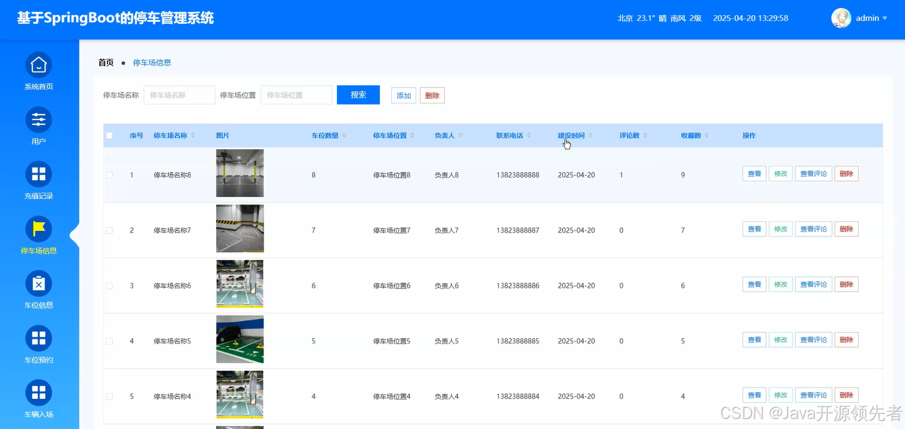Click 查看评论 for 停车场名称7

pos(814,229)
